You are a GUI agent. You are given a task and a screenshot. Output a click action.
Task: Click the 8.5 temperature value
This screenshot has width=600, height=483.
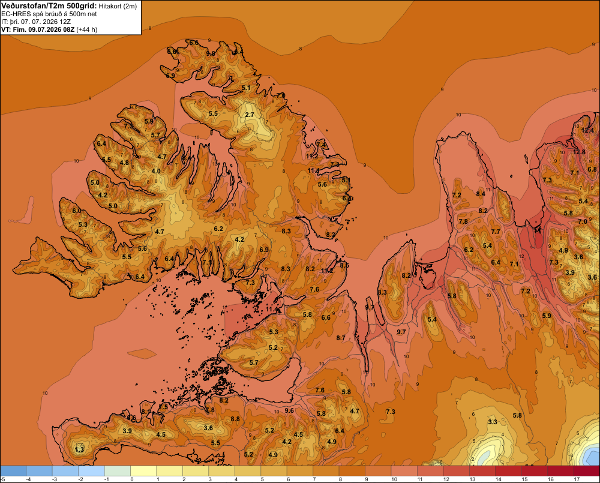[344, 265]
